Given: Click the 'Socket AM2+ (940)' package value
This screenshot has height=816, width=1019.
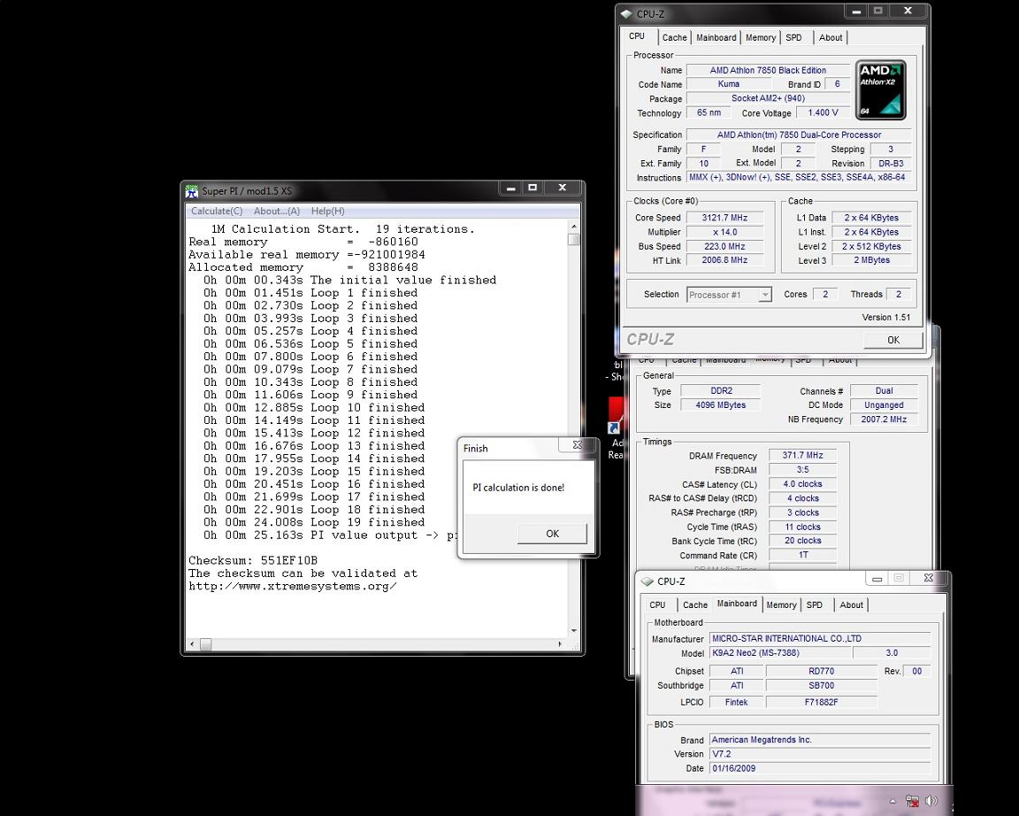Looking at the screenshot, I should tap(768, 98).
